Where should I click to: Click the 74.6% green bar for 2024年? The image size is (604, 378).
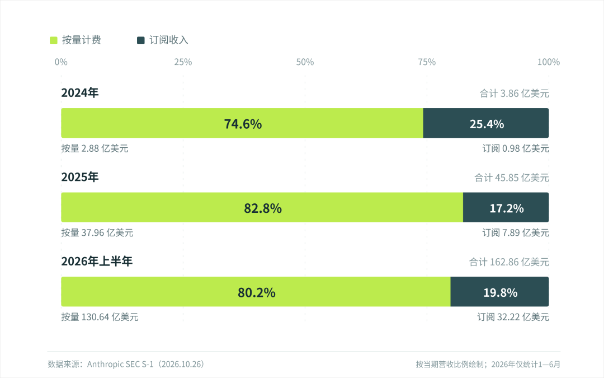coord(242,123)
